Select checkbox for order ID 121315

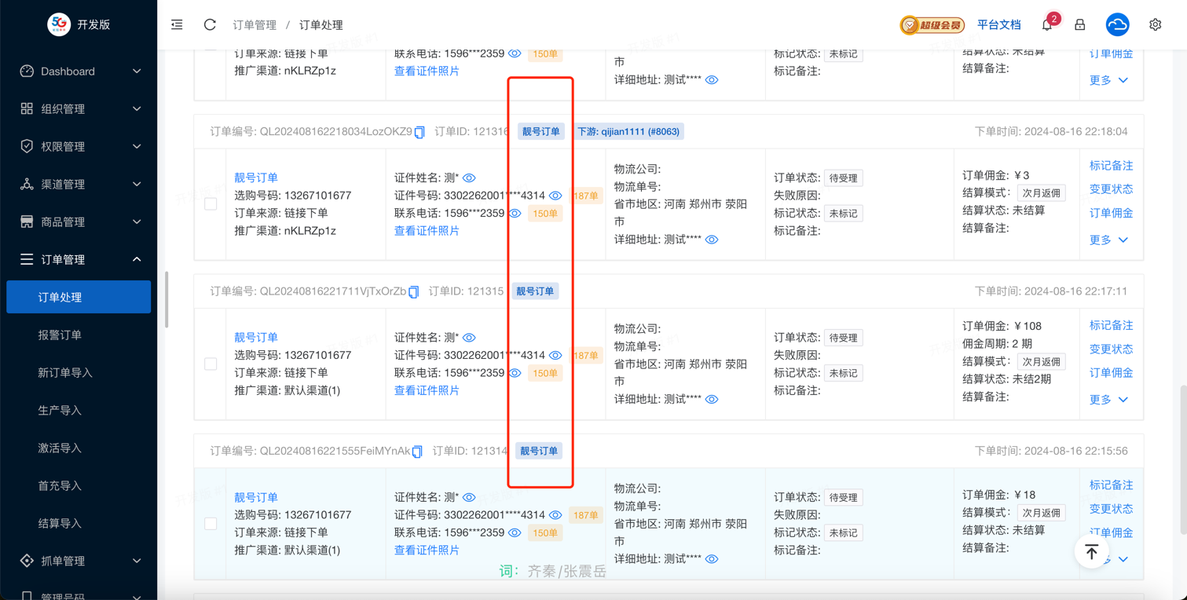tap(211, 364)
